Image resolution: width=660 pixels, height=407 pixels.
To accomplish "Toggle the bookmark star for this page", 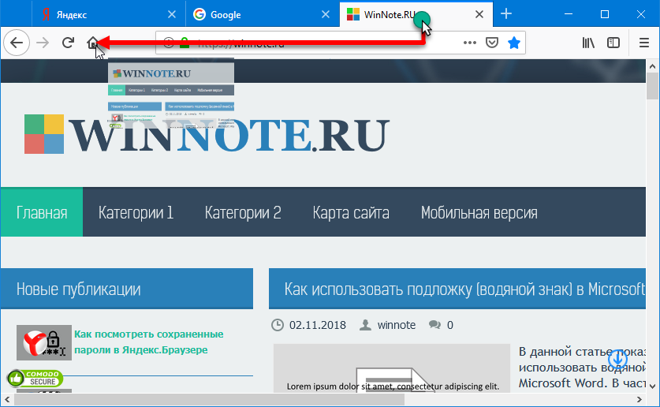I will coord(514,43).
